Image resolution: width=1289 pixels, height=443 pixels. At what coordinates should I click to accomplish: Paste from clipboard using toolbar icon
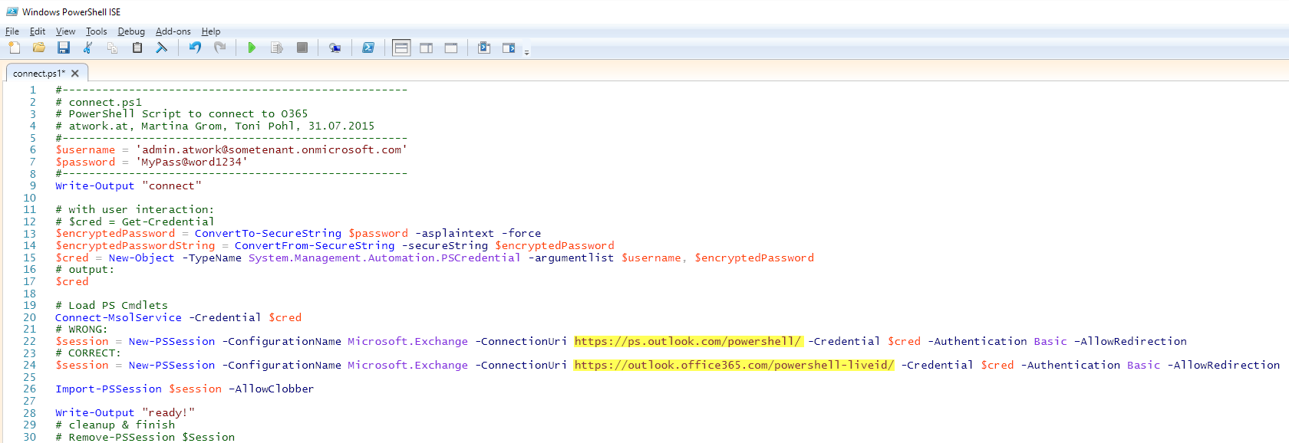pyautogui.click(x=137, y=48)
